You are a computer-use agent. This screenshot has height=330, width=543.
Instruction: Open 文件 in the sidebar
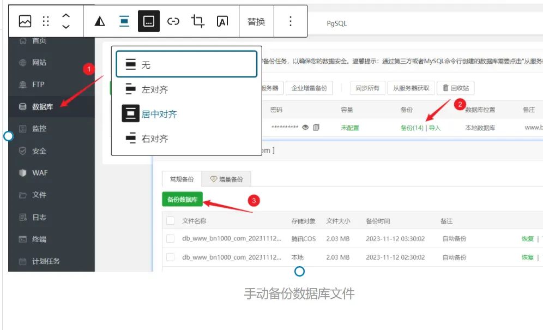click(39, 195)
